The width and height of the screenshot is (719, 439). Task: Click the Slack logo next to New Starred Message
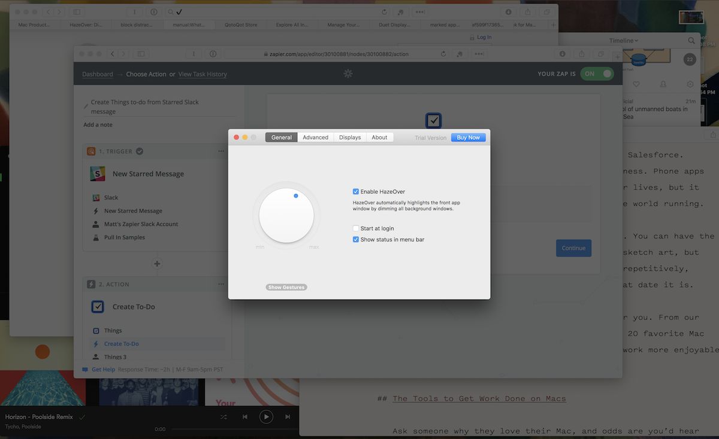tap(98, 174)
